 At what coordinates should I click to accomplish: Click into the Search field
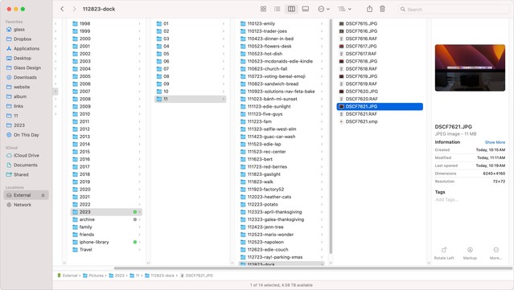454,9
